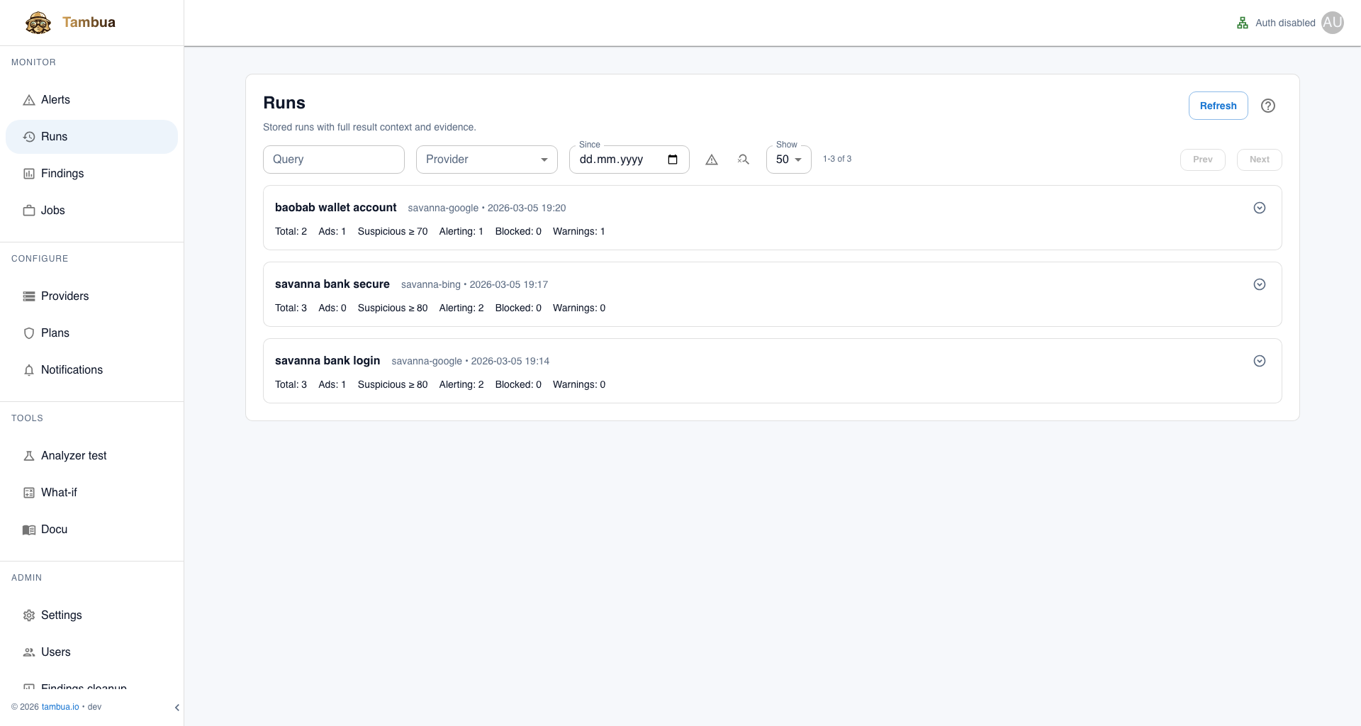
Task: Select Alerts in the Monitor sidebar
Action: point(56,99)
